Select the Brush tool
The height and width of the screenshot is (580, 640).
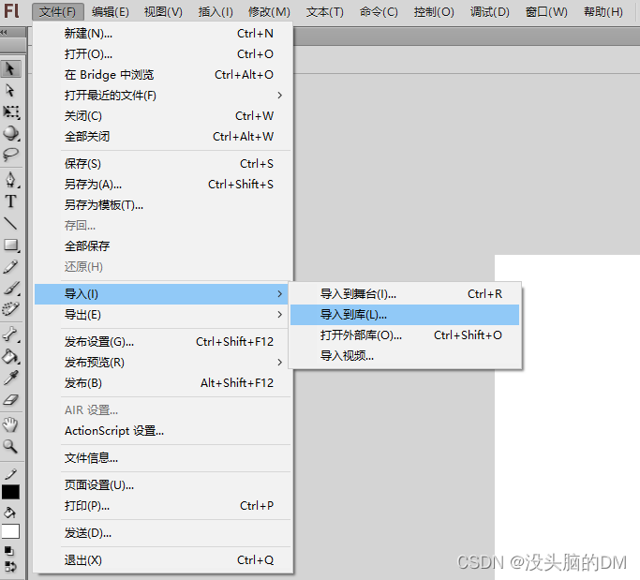10,288
